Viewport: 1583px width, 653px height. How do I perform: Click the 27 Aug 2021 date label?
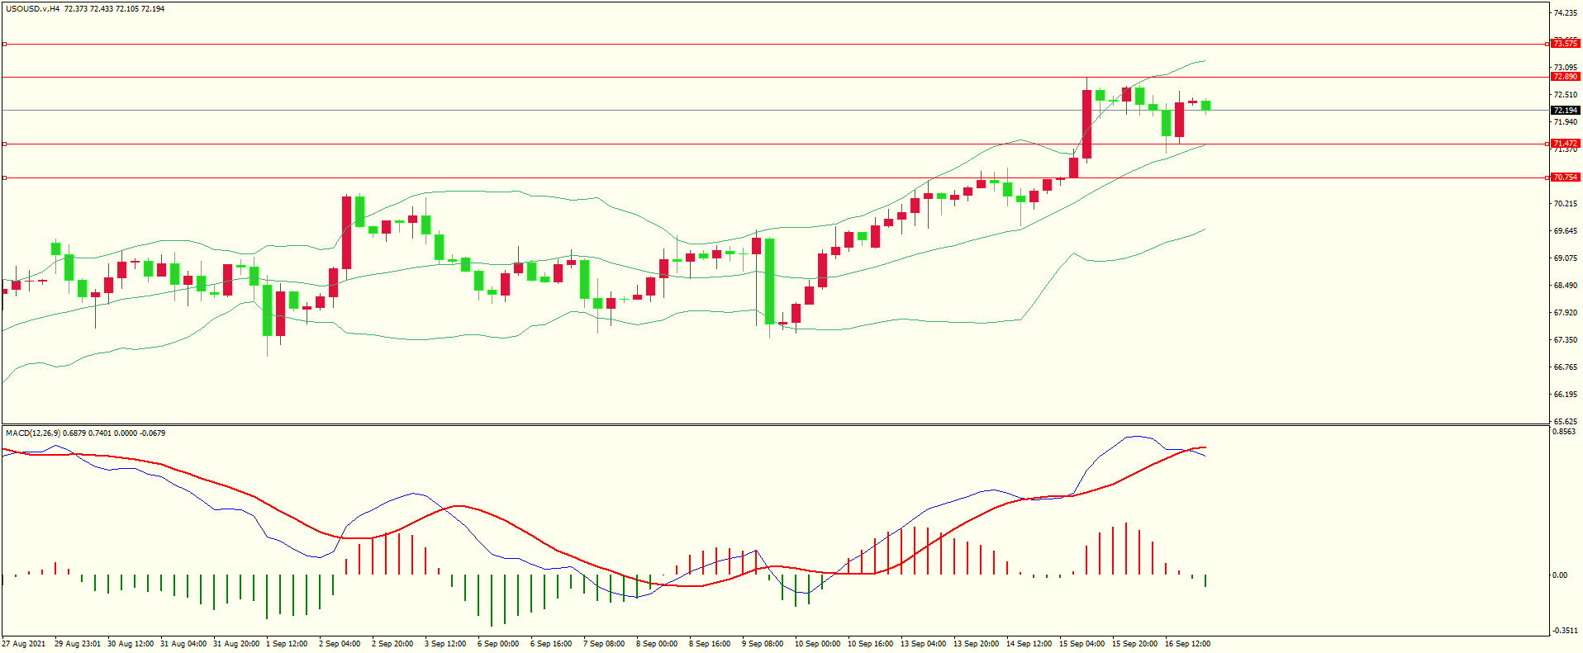[x=24, y=644]
